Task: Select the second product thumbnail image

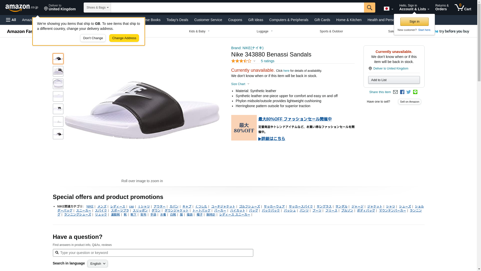Action: pyautogui.click(x=58, y=71)
